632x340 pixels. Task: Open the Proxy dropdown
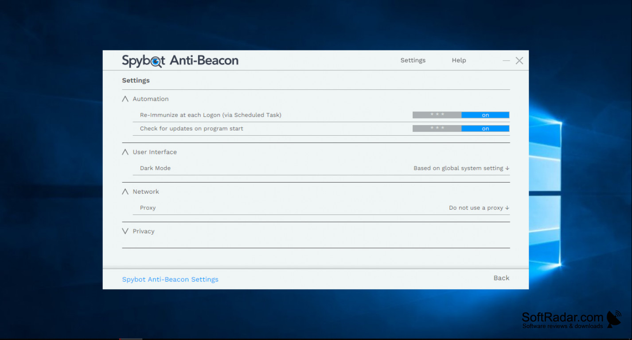(479, 208)
